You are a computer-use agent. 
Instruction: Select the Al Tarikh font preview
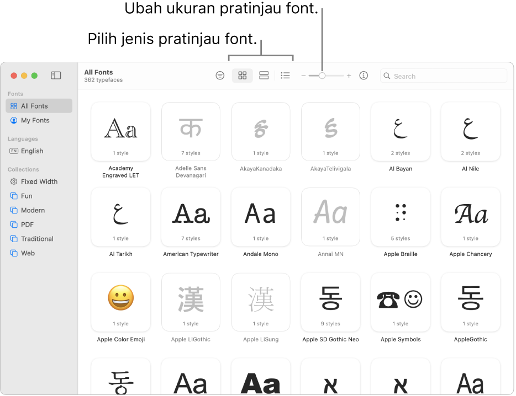121,217
